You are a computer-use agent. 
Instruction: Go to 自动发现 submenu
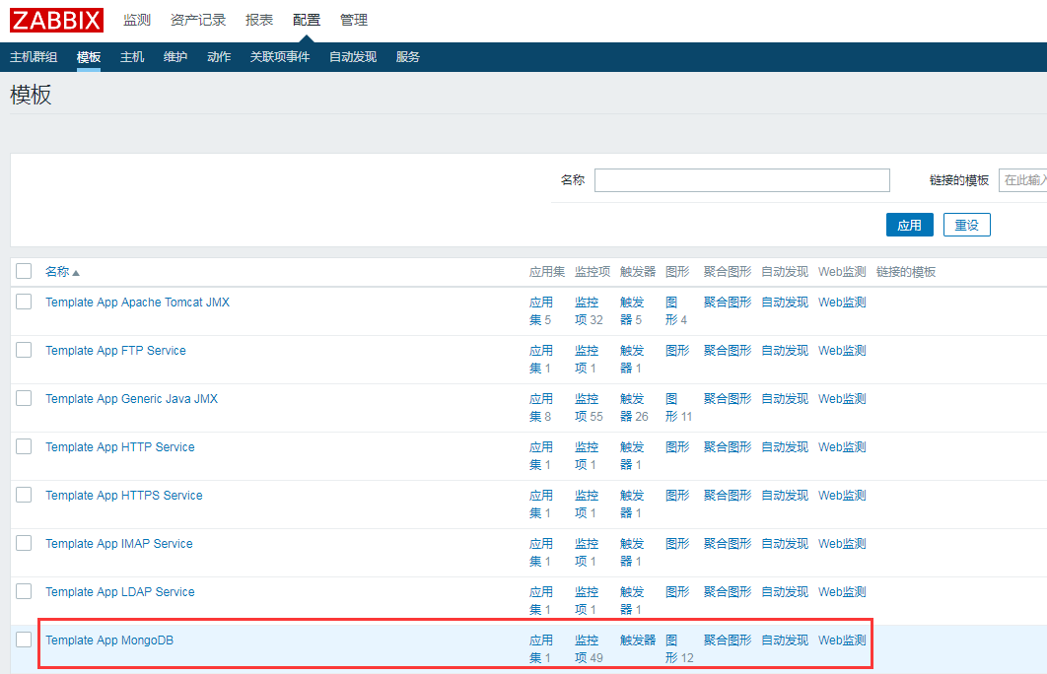click(x=353, y=57)
